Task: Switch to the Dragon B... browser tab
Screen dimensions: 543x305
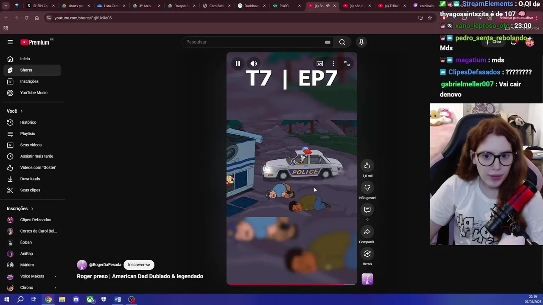Action: pyautogui.click(x=182, y=6)
